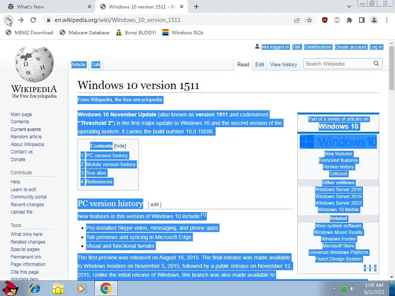
Task: Click the magnifier search icon in Wikipedia
Action: pos(376,64)
